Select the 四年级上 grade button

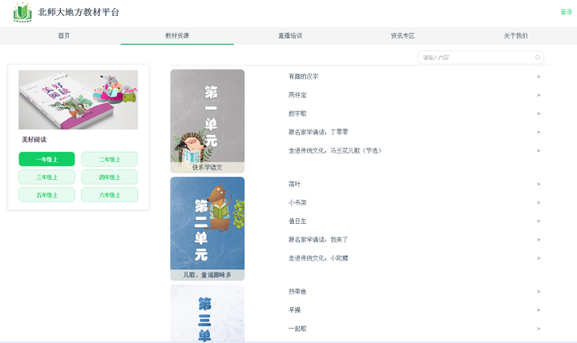(109, 177)
